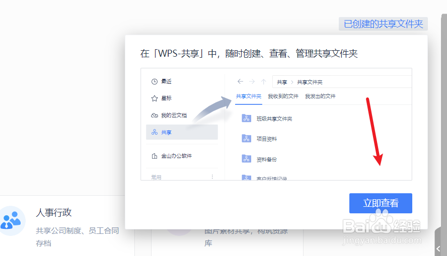
Task: Go back with the left arrow
Action: (240, 82)
